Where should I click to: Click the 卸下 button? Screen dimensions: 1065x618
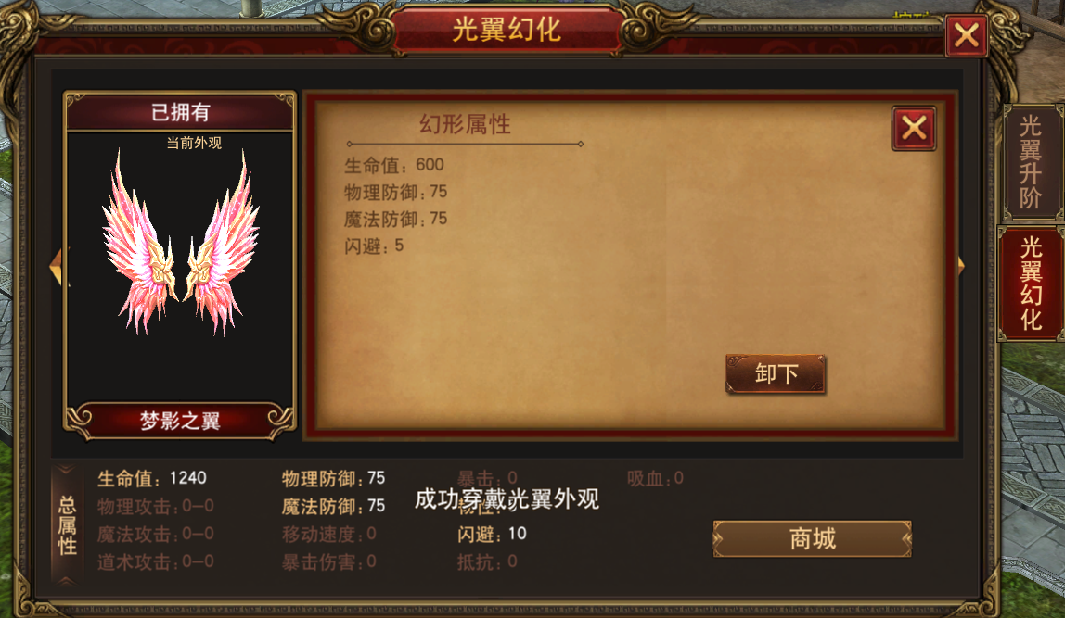point(776,373)
